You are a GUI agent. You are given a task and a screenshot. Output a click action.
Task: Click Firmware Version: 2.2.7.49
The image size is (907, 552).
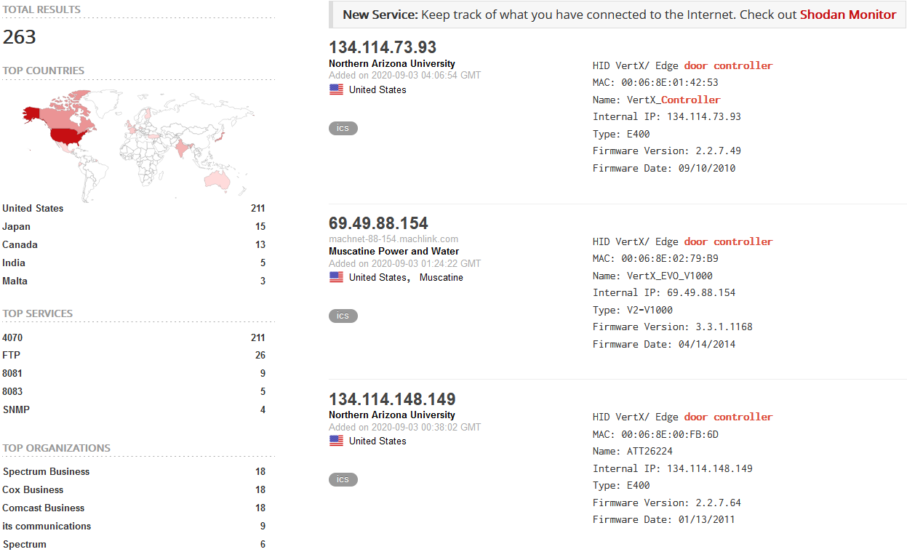(x=667, y=151)
